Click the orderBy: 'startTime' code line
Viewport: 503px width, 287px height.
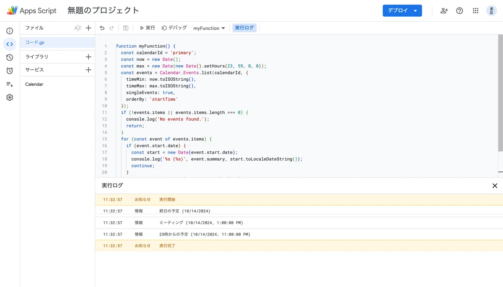pos(152,99)
